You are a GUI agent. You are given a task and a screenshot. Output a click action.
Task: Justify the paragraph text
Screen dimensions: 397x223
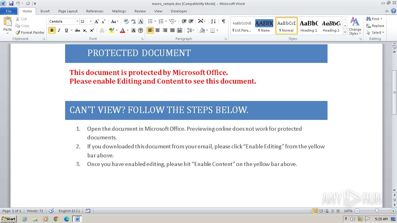pos(172,30)
